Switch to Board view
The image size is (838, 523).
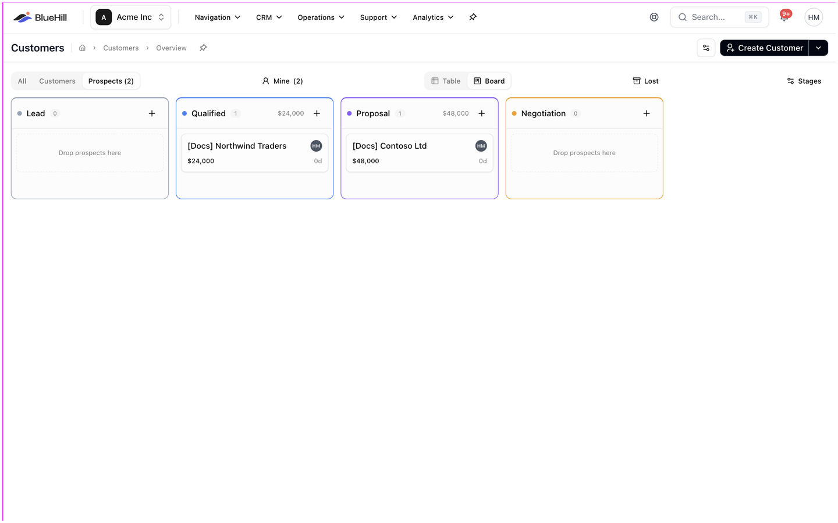point(489,81)
